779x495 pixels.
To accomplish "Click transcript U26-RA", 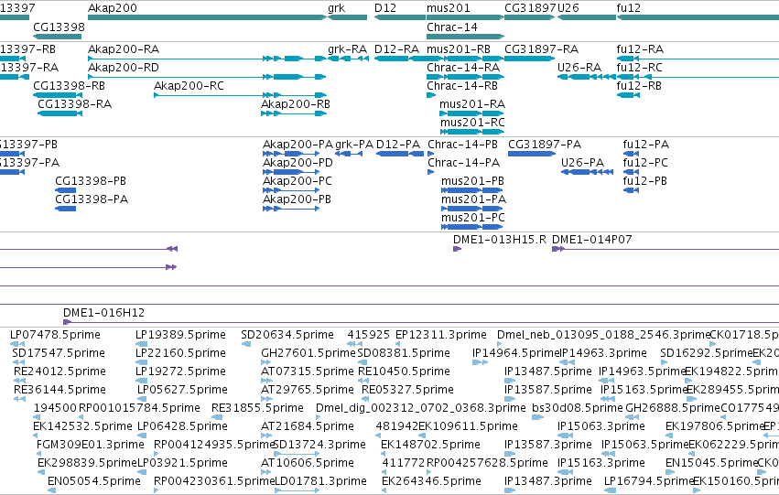I will click(x=587, y=77).
